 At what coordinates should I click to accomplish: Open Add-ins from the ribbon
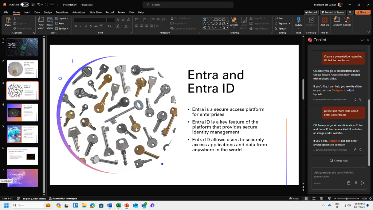[325, 22]
